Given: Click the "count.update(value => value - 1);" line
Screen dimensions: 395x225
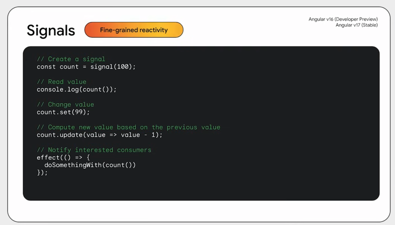Looking at the screenshot, I should point(99,135).
